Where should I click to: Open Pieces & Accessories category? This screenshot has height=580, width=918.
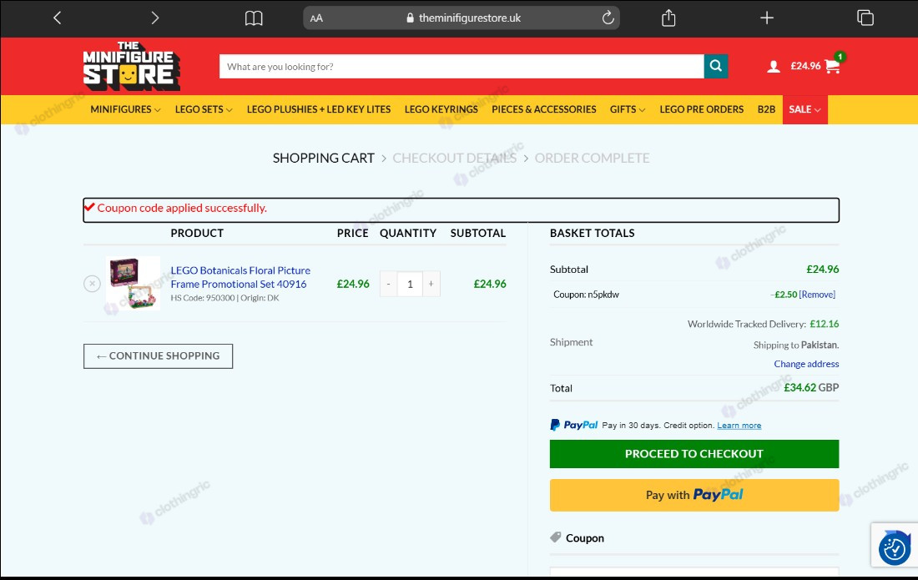click(x=544, y=109)
